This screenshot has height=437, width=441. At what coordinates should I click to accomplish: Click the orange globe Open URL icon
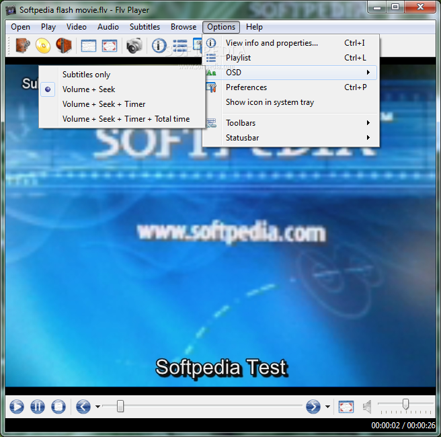(64, 45)
